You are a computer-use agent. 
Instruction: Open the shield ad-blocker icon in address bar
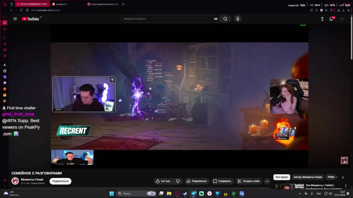click(x=321, y=10)
